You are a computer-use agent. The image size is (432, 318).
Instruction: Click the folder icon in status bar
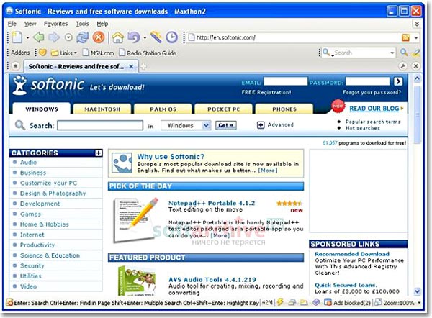click(304, 303)
